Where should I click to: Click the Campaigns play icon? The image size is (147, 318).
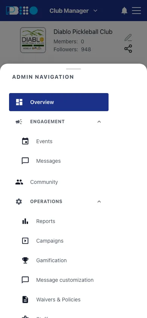[25, 241]
